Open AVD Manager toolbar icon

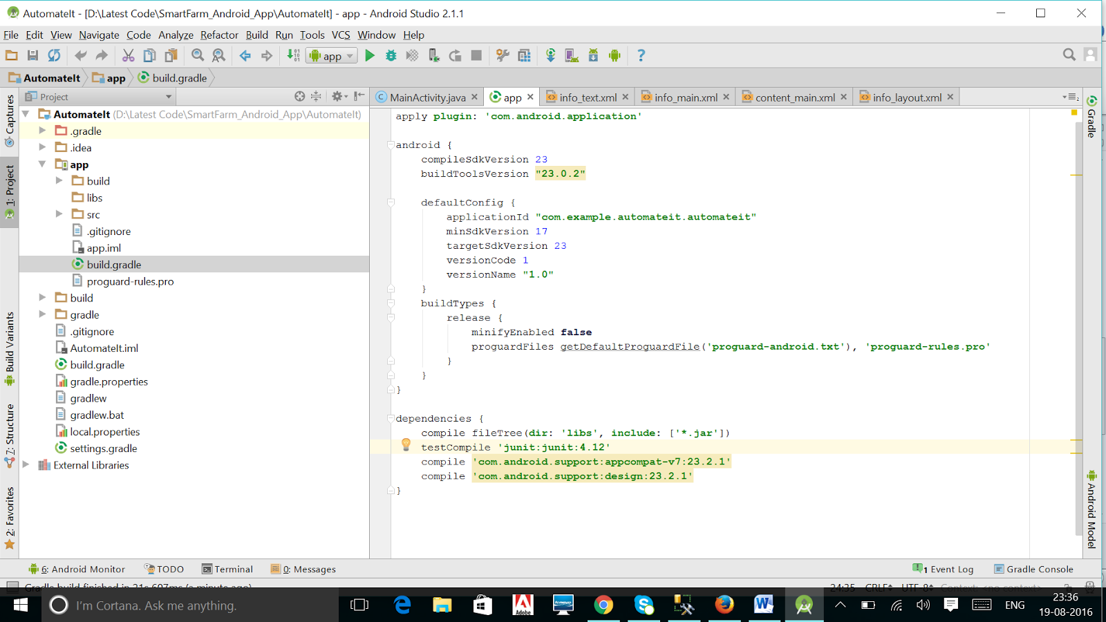coord(572,55)
